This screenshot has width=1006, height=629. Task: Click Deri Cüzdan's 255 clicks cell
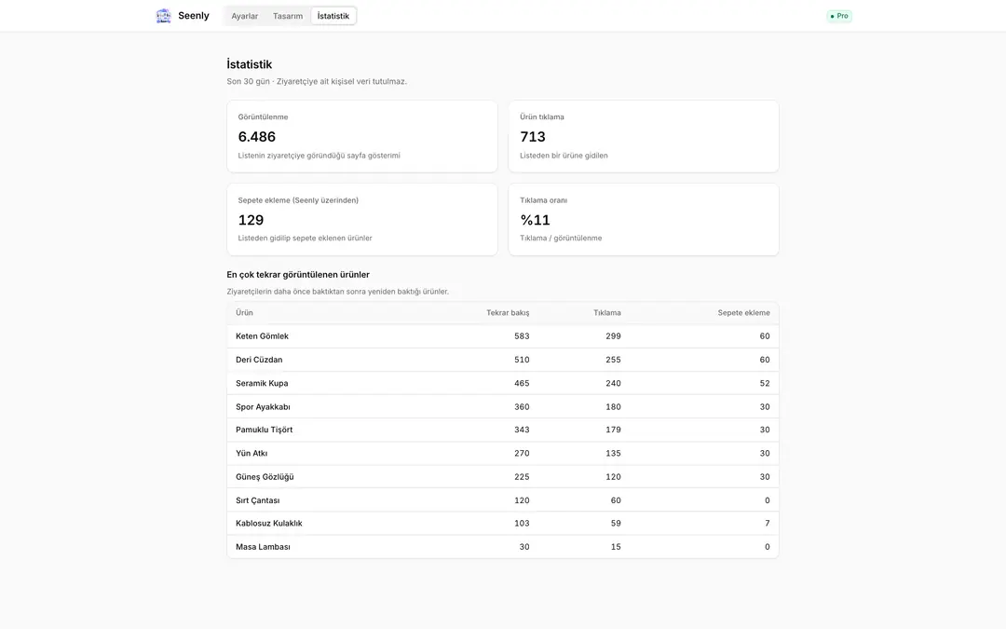[613, 360]
